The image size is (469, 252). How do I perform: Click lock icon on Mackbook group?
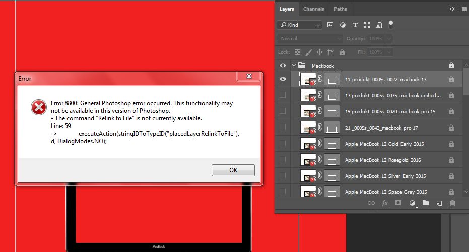point(451,65)
